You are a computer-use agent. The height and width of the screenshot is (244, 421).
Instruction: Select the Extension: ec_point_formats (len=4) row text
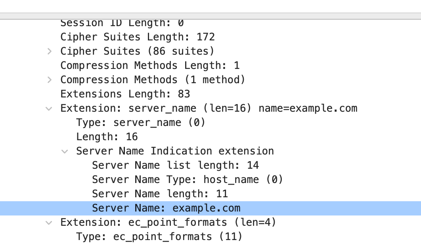point(168,223)
